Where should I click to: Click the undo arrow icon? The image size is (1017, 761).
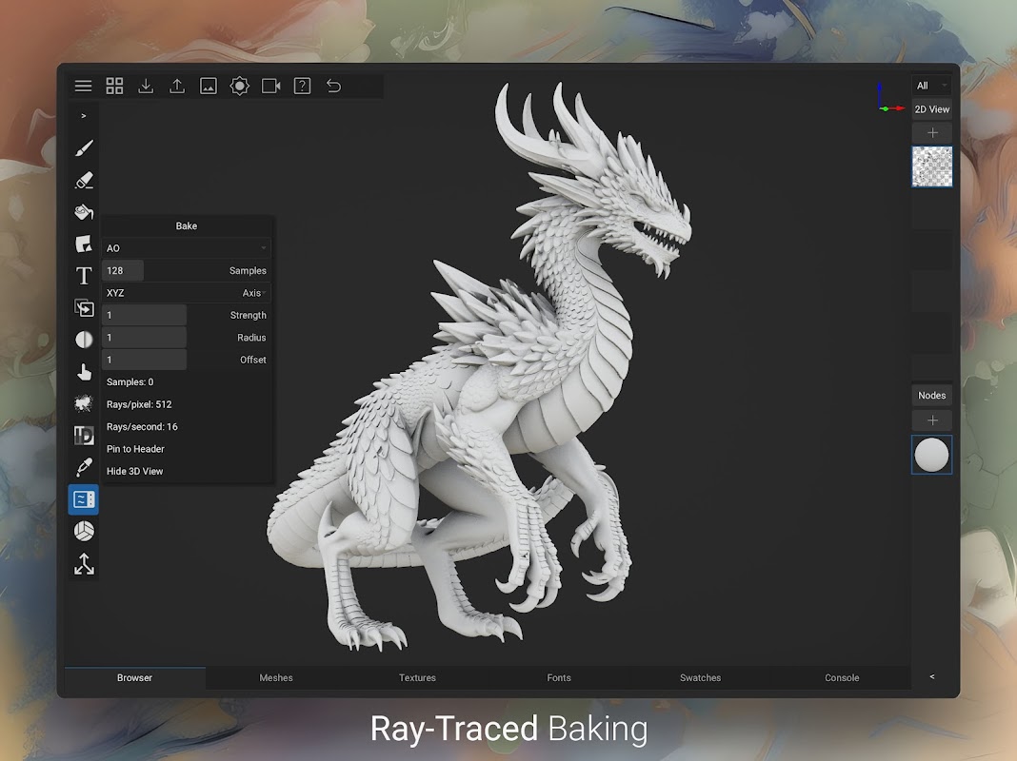pyautogui.click(x=333, y=86)
